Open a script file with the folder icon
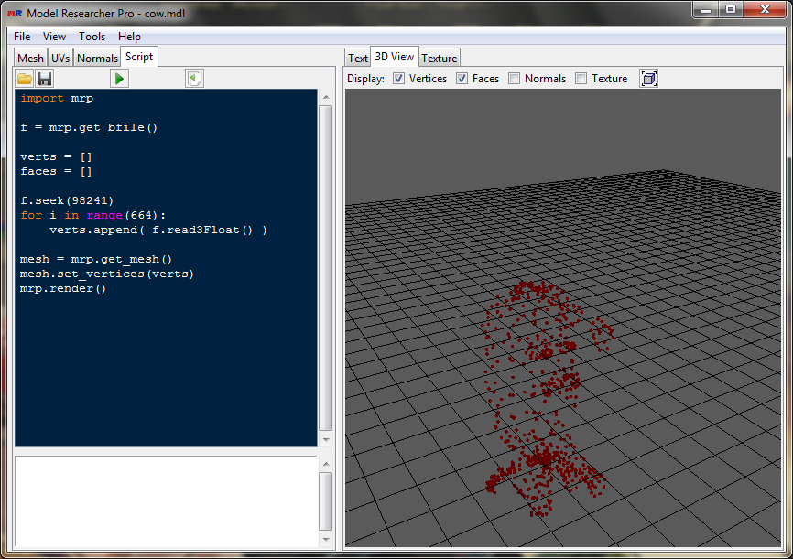793x559 pixels. point(25,79)
